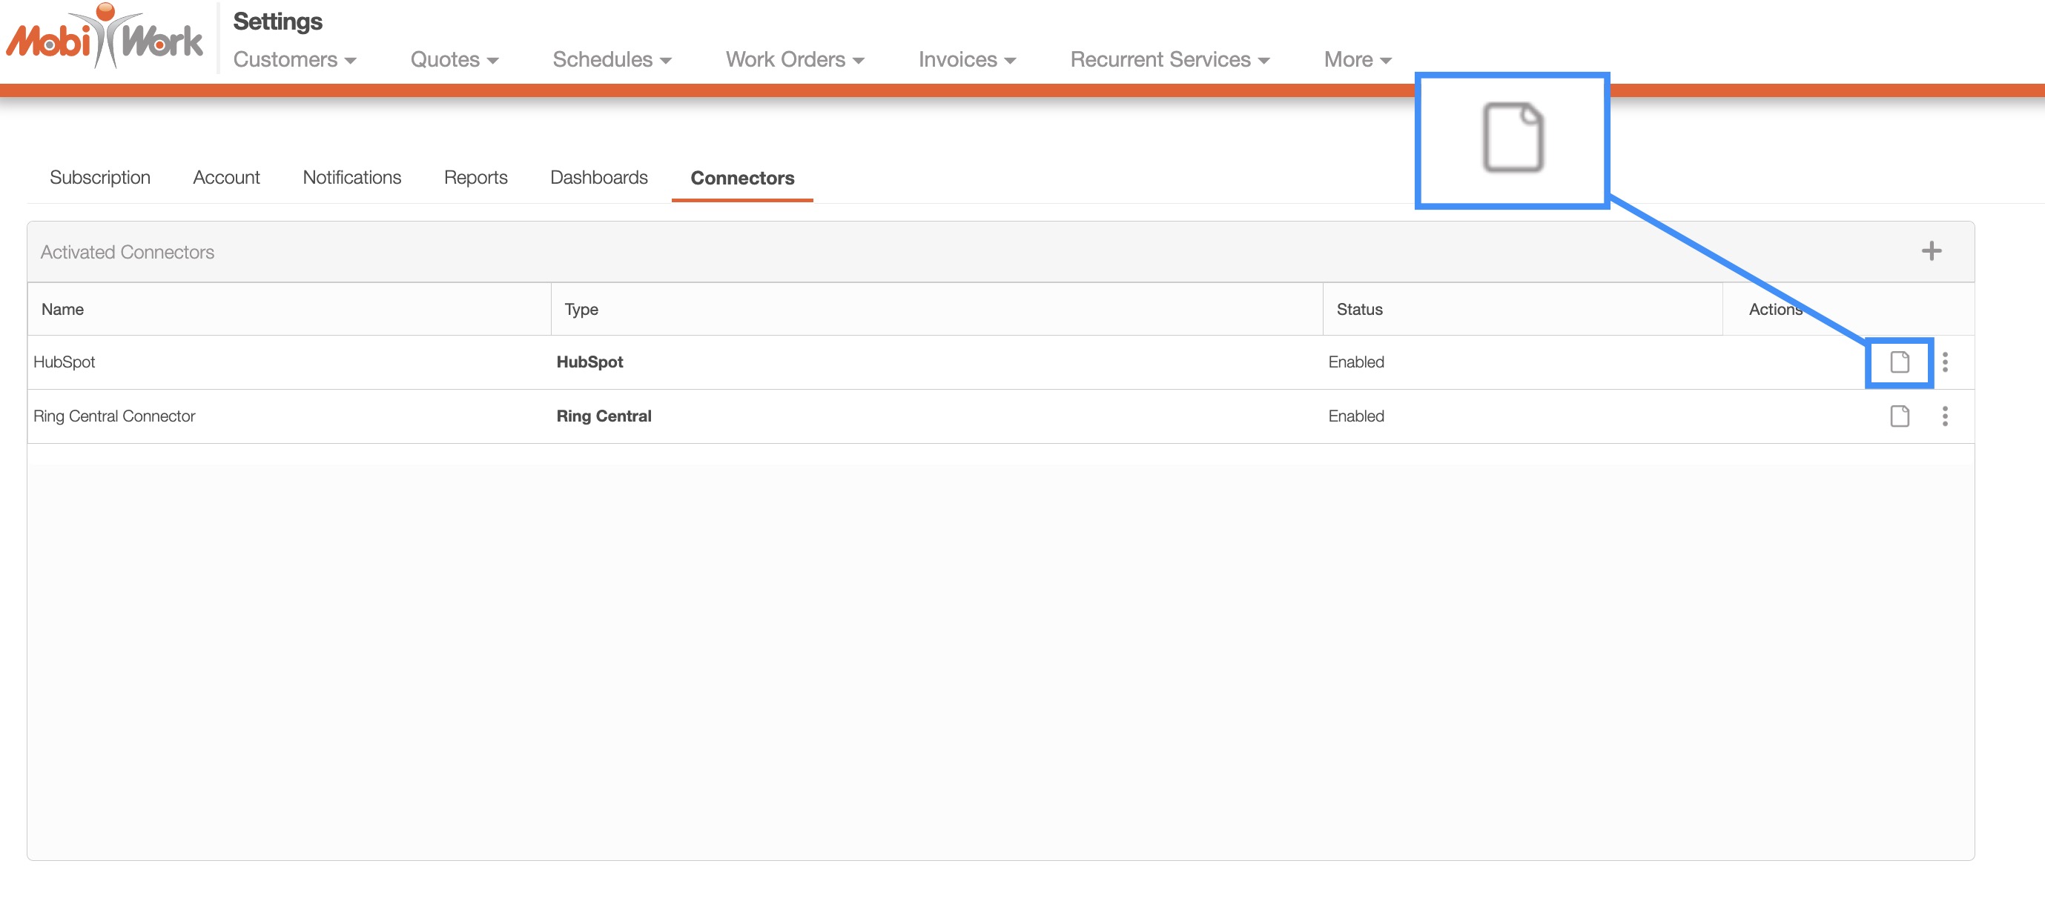2045x898 pixels.
Task: Click the enlarged document icon callout
Action: click(1513, 138)
